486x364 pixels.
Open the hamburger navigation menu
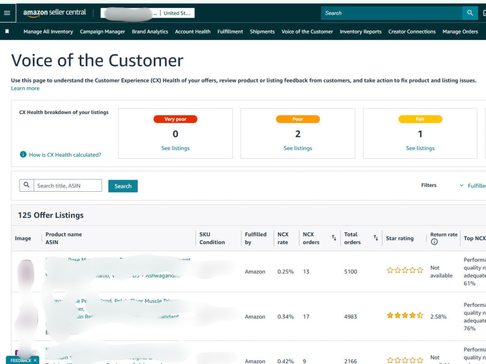click(x=7, y=13)
